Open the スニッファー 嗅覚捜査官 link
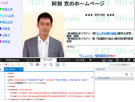135x102 pixels. pyautogui.click(x=94, y=56)
